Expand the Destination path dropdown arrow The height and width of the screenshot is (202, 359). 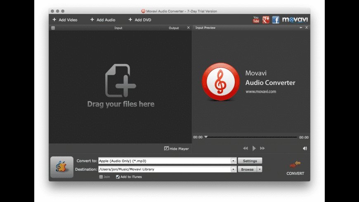click(233, 169)
